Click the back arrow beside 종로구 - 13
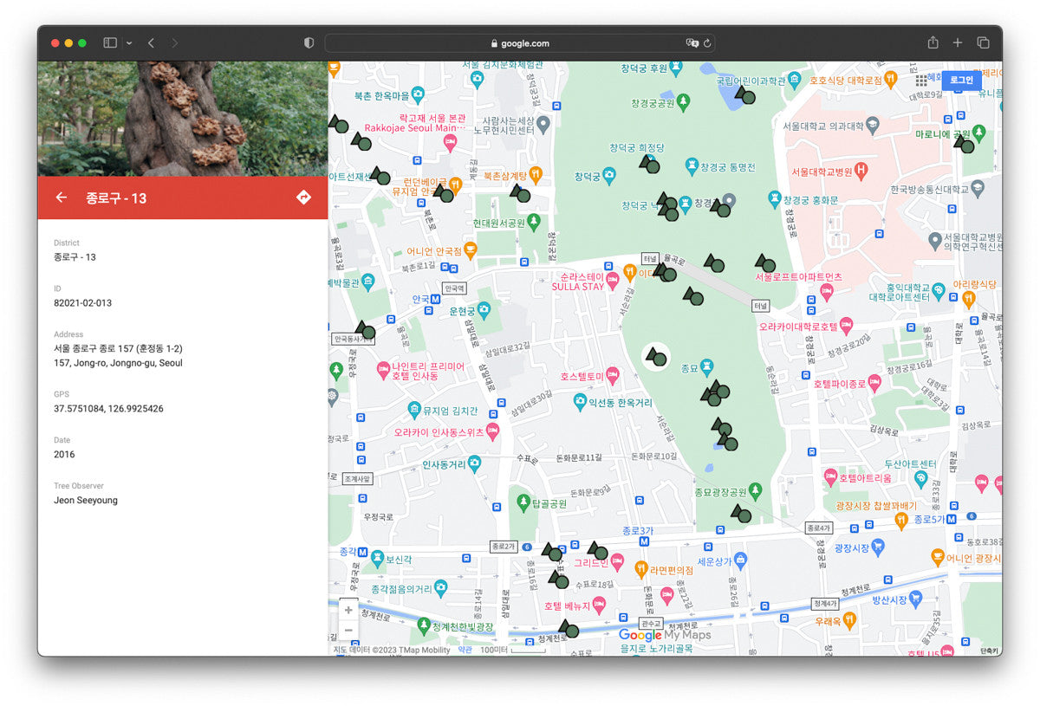The width and height of the screenshot is (1040, 706). click(x=61, y=198)
